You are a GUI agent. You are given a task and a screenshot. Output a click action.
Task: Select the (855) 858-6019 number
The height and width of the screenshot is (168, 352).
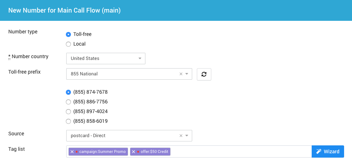68,121
